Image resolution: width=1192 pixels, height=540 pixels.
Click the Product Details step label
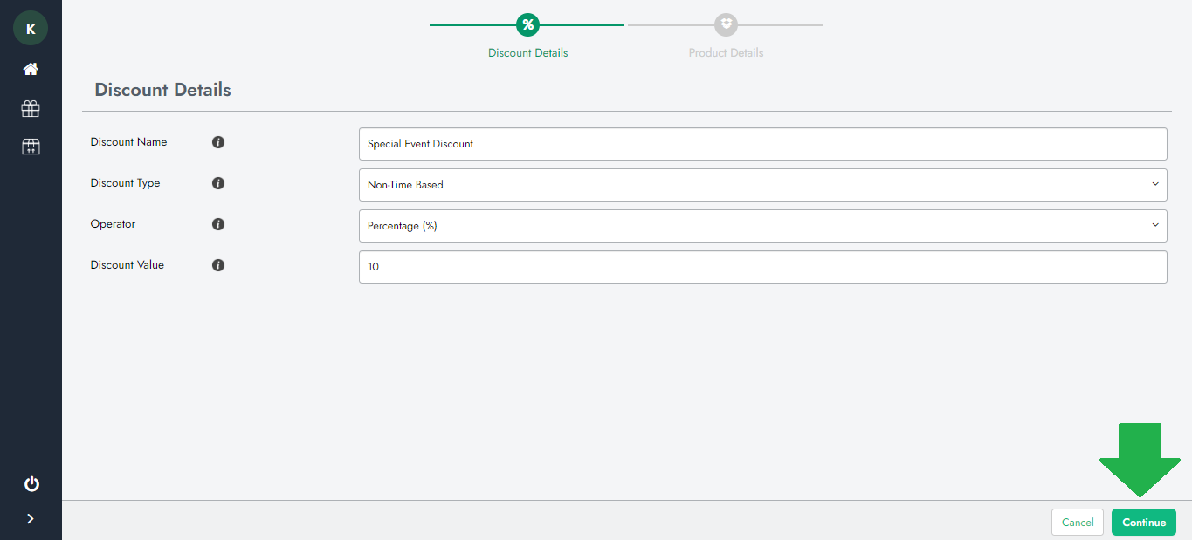(726, 53)
